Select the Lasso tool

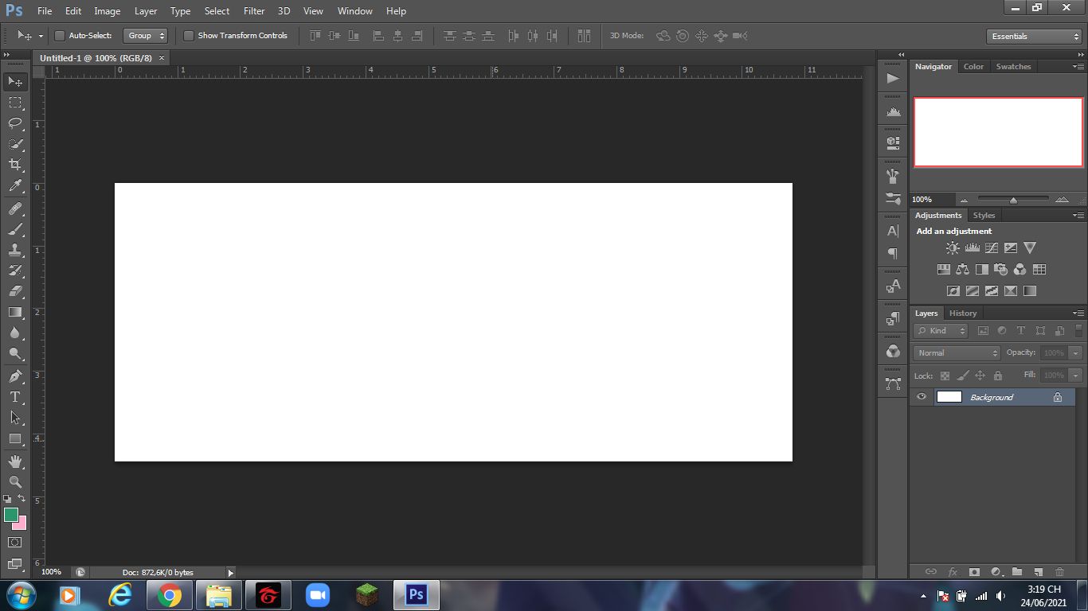tap(15, 123)
